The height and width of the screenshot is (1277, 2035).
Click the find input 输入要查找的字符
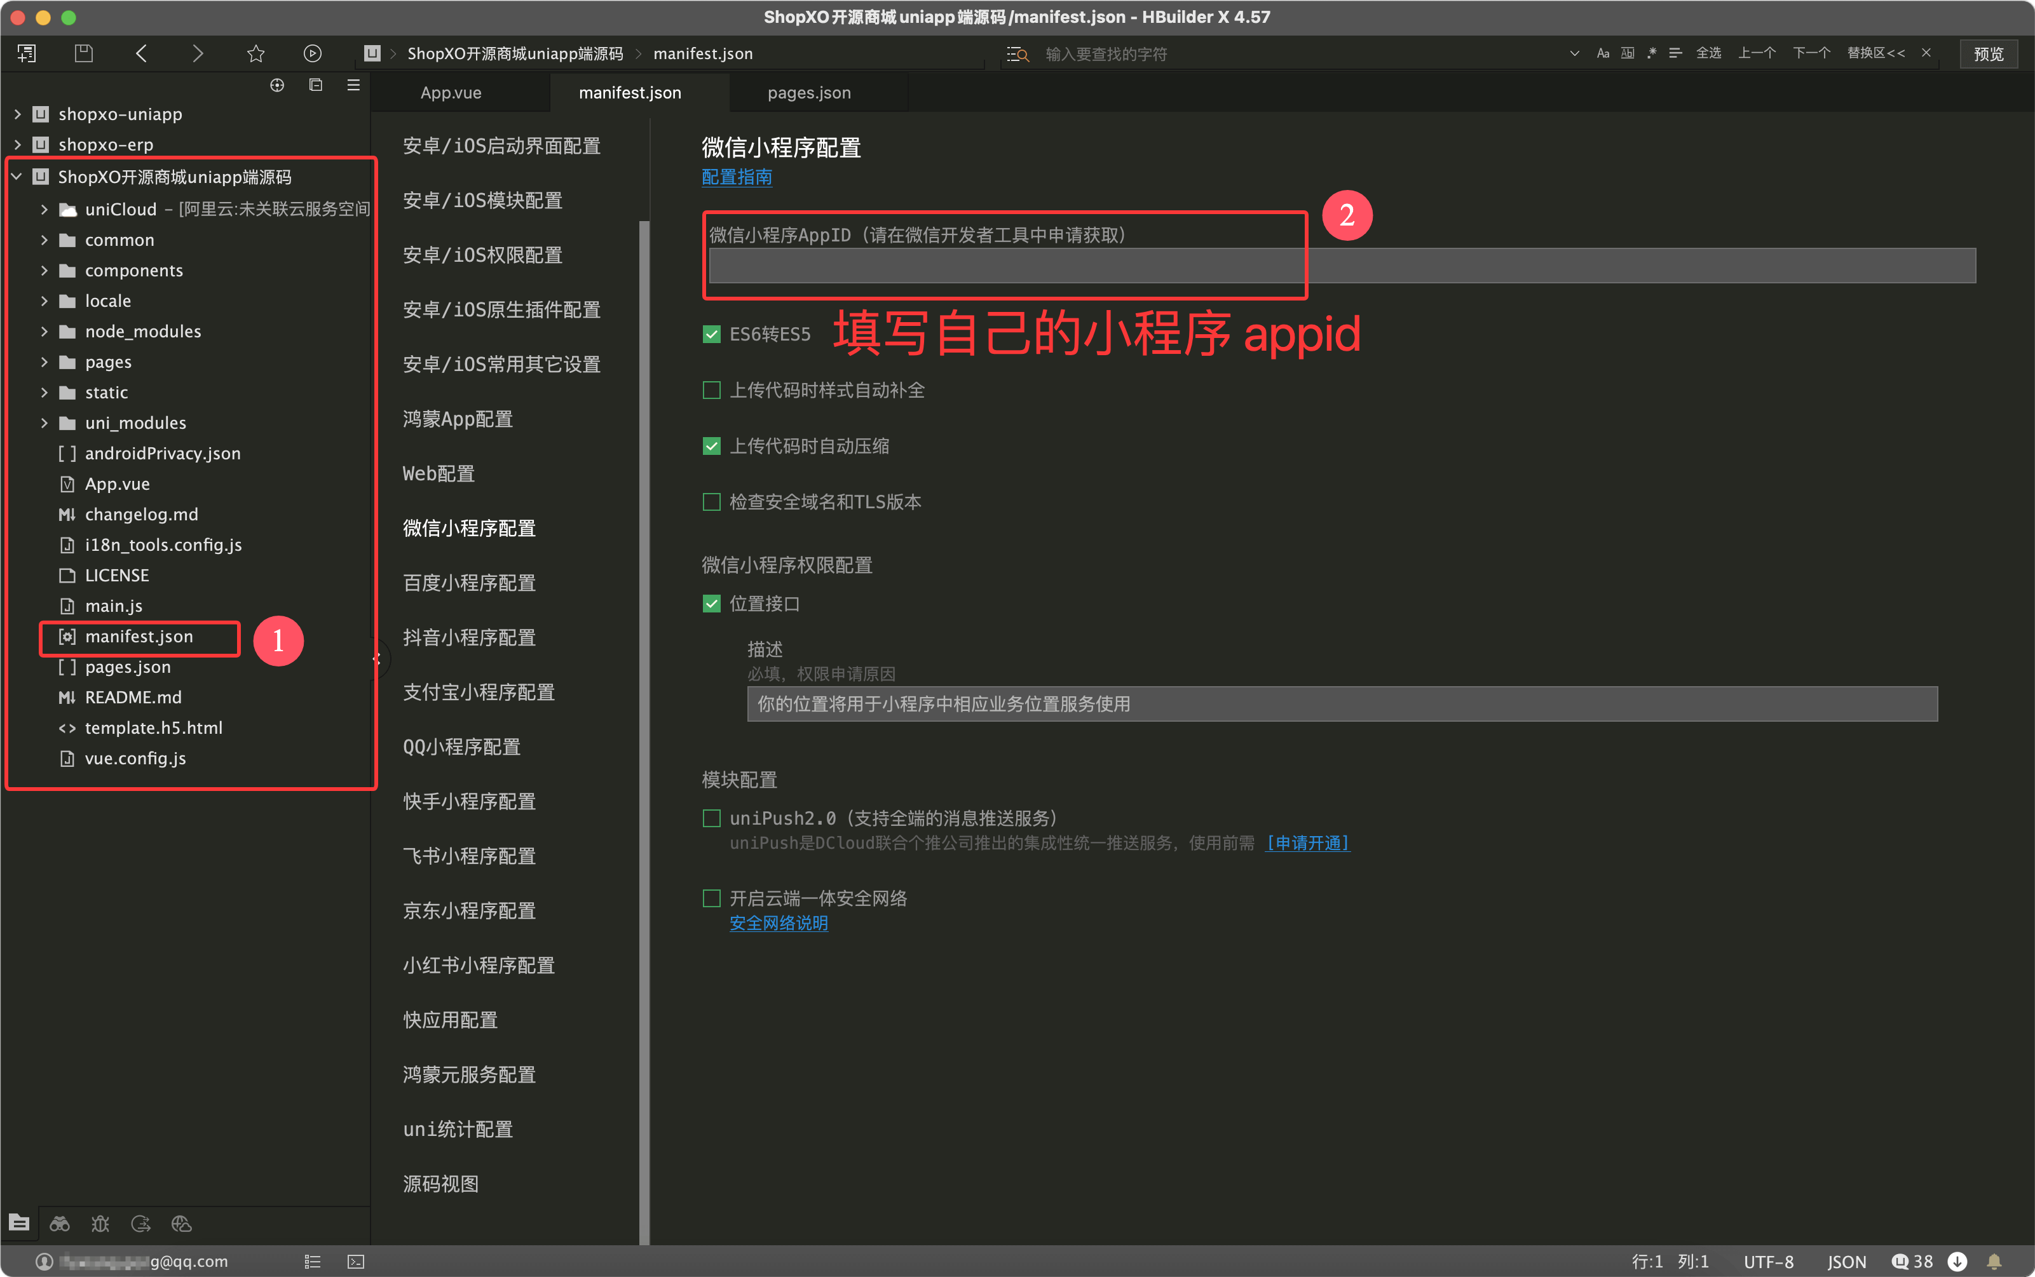click(x=1301, y=54)
